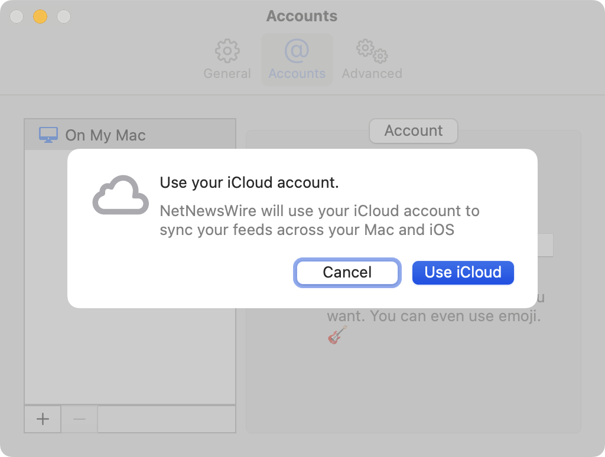Viewport: 605px width, 457px height.
Task: Click the plus icon to add account
Action: tap(43, 419)
